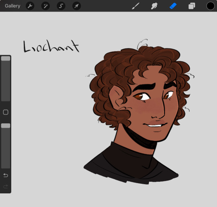Viewport: 217px width, 207px height.
Task: Click the brush opacity slider handle
Action: [x=6, y=126]
